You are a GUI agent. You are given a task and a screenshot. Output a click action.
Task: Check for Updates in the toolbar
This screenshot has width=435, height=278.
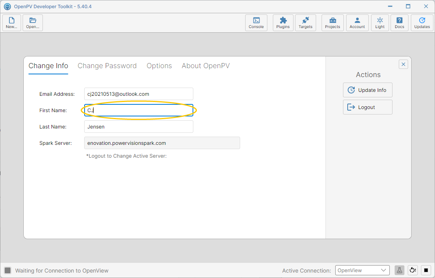coord(422,23)
